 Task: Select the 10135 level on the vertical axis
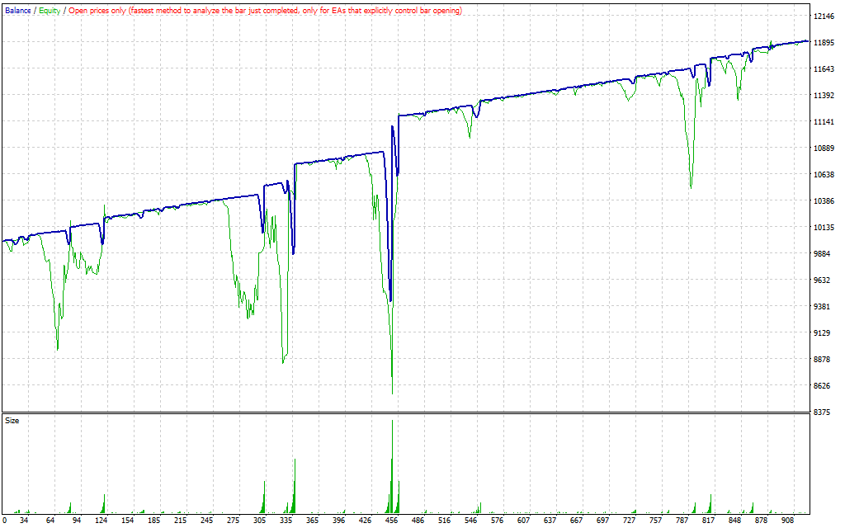coord(825,228)
